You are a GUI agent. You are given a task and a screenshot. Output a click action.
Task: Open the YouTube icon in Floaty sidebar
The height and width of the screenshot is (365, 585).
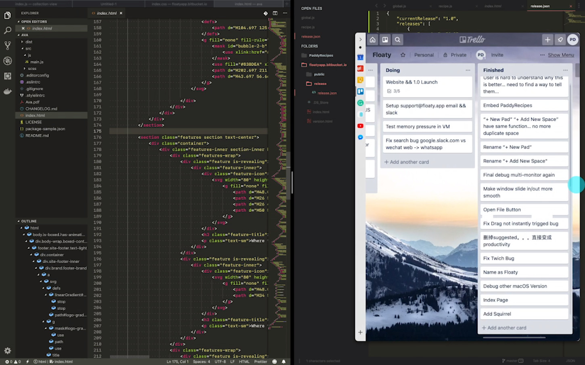click(360, 126)
